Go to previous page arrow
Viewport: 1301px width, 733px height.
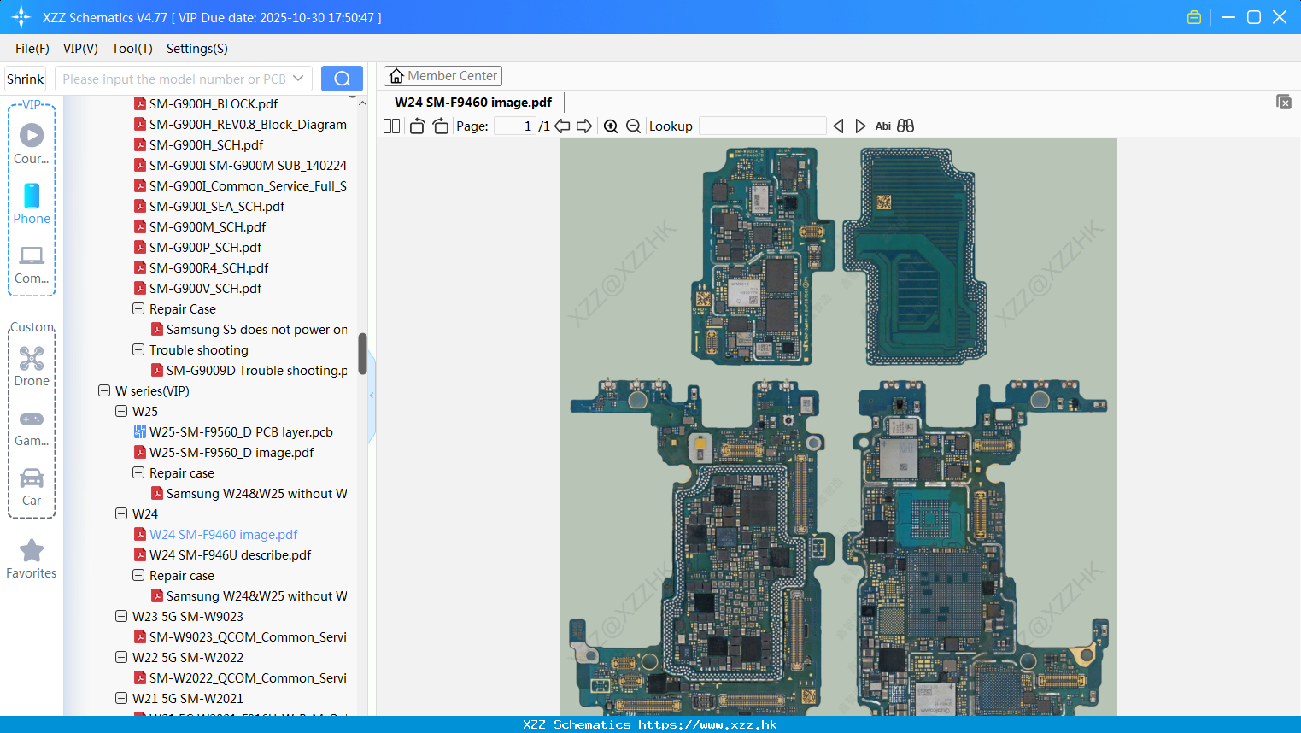562,126
